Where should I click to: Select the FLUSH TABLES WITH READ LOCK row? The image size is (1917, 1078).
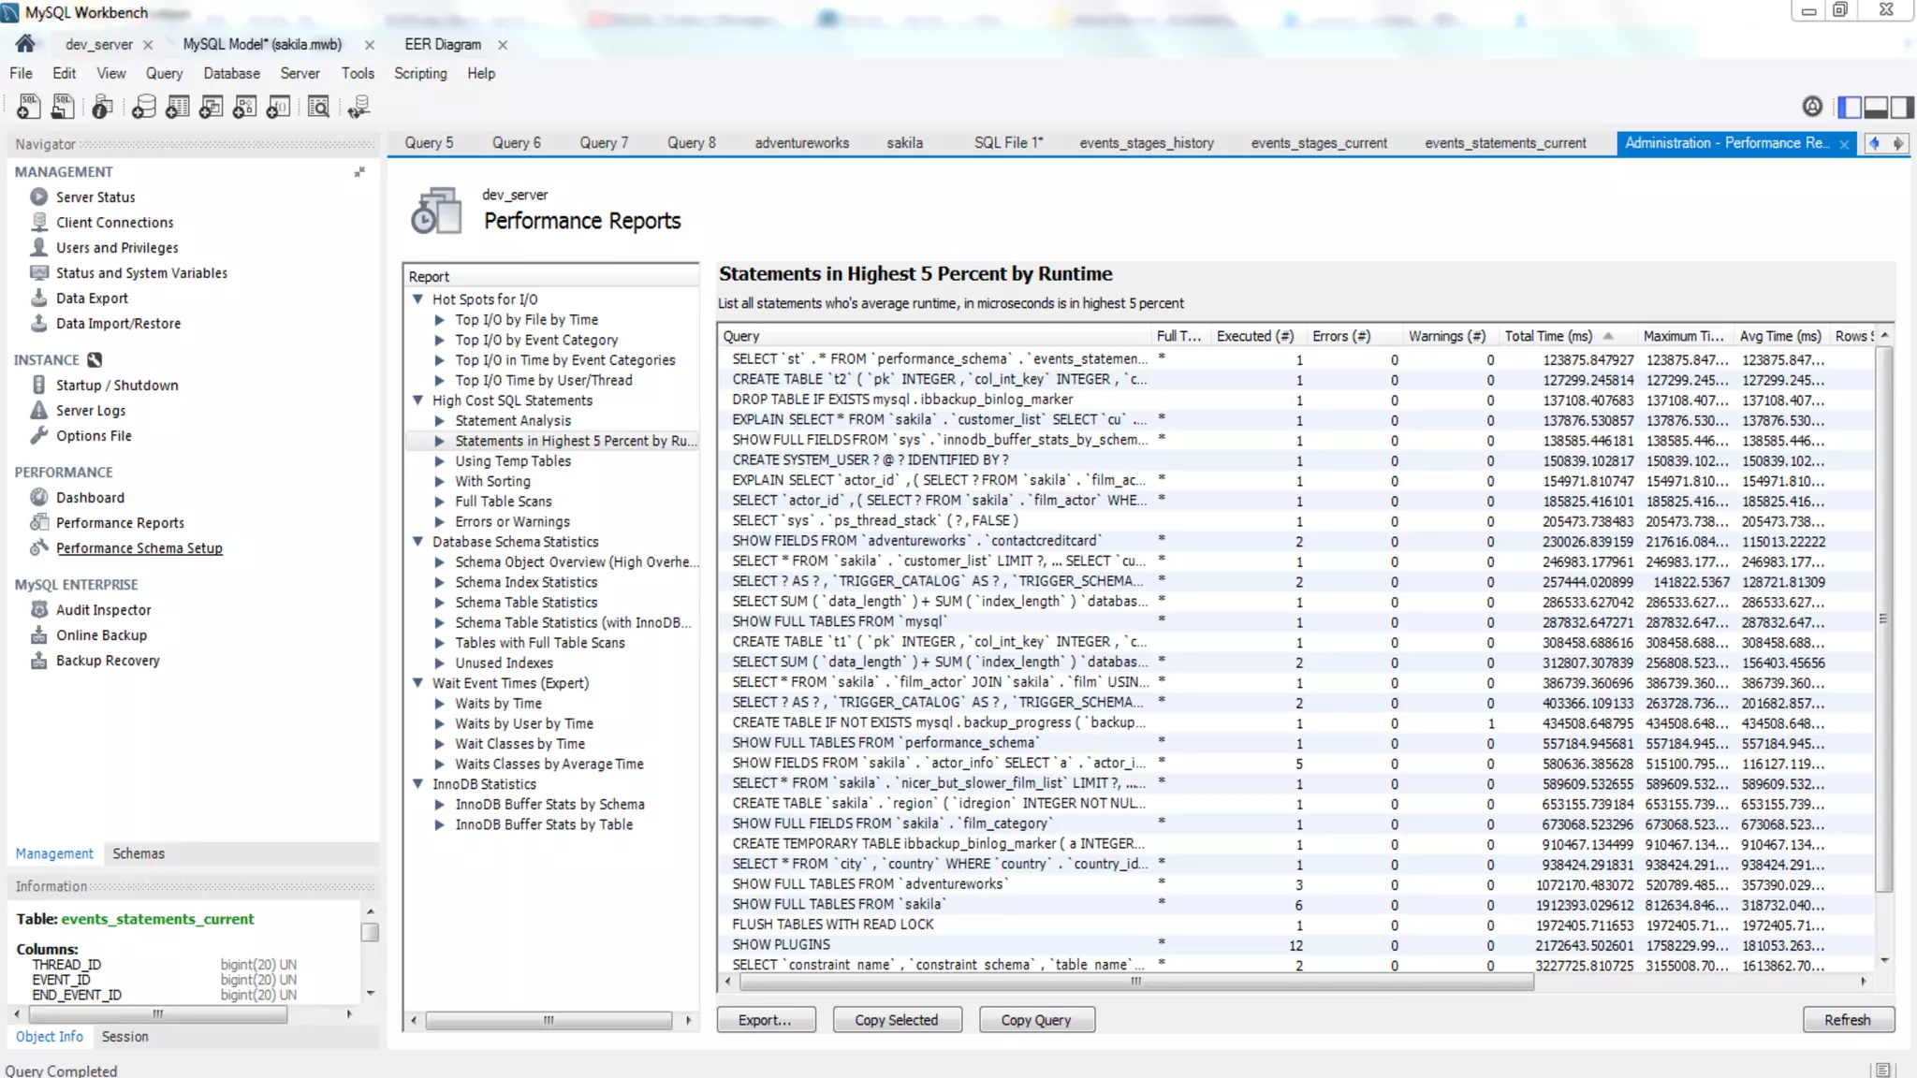point(1296,925)
